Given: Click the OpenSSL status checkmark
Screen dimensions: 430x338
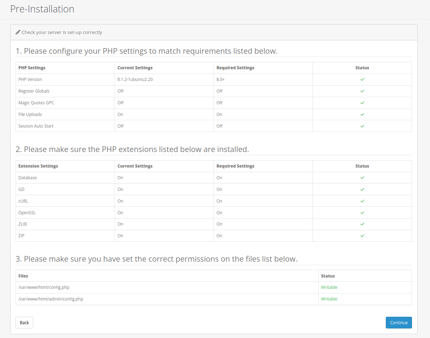Looking at the screenshot, I should pos(362,213).
